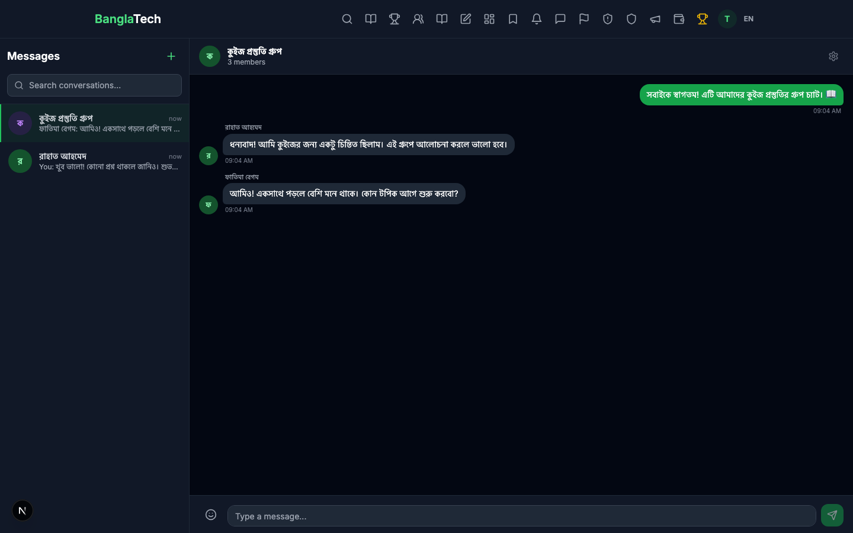853x533 pixels.
Task: Select the users/community icon in the navbar
Action: click(x=418, y=19)
